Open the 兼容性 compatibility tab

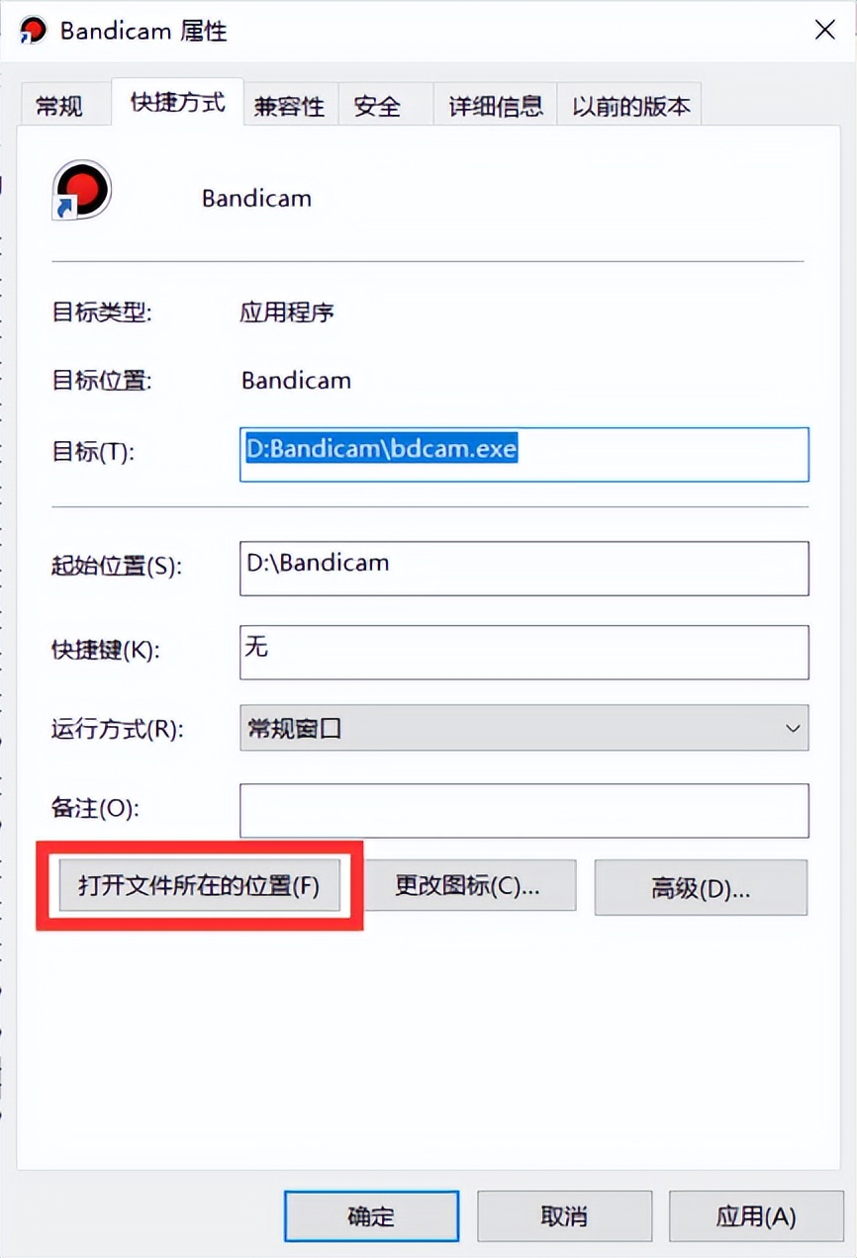point(290,105)
